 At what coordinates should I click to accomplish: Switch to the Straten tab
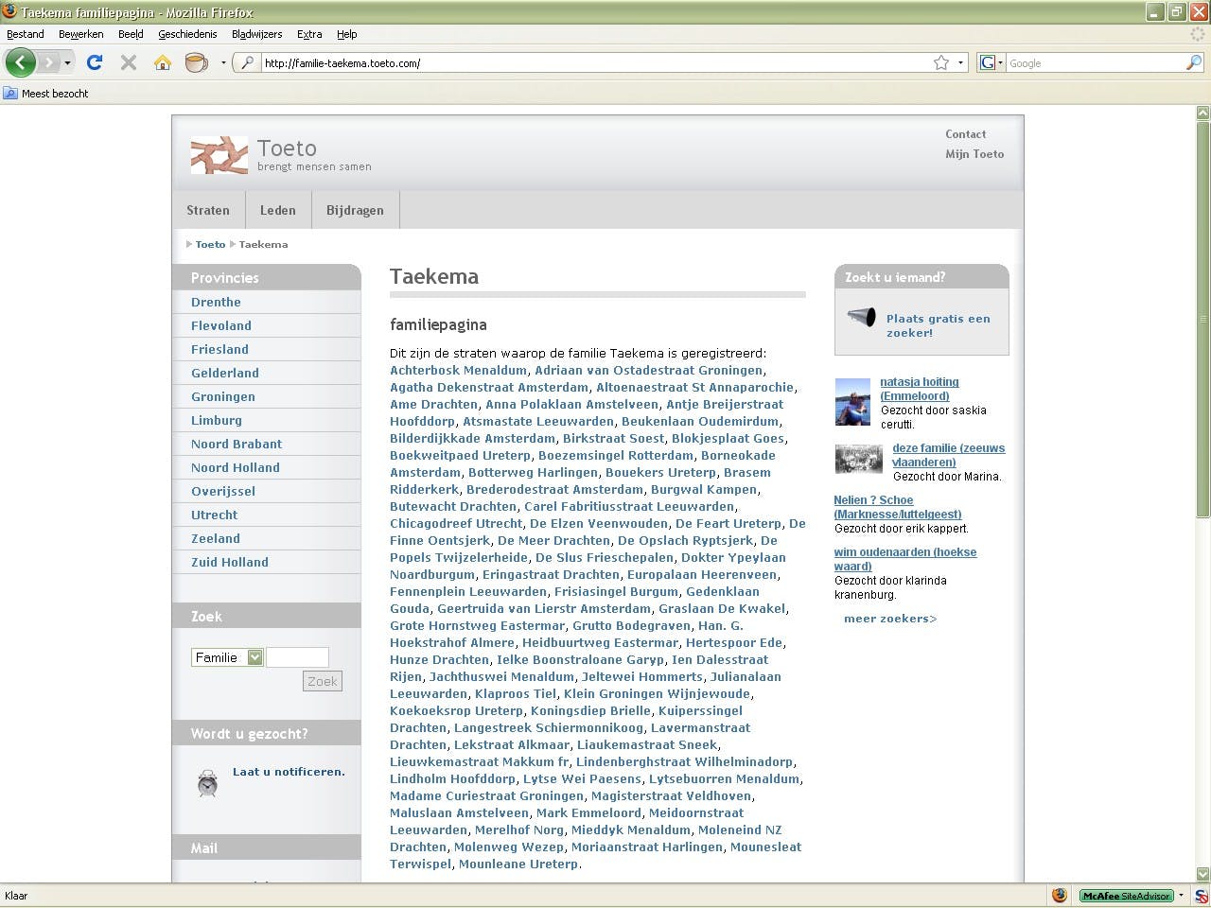[x=208, y=210]
